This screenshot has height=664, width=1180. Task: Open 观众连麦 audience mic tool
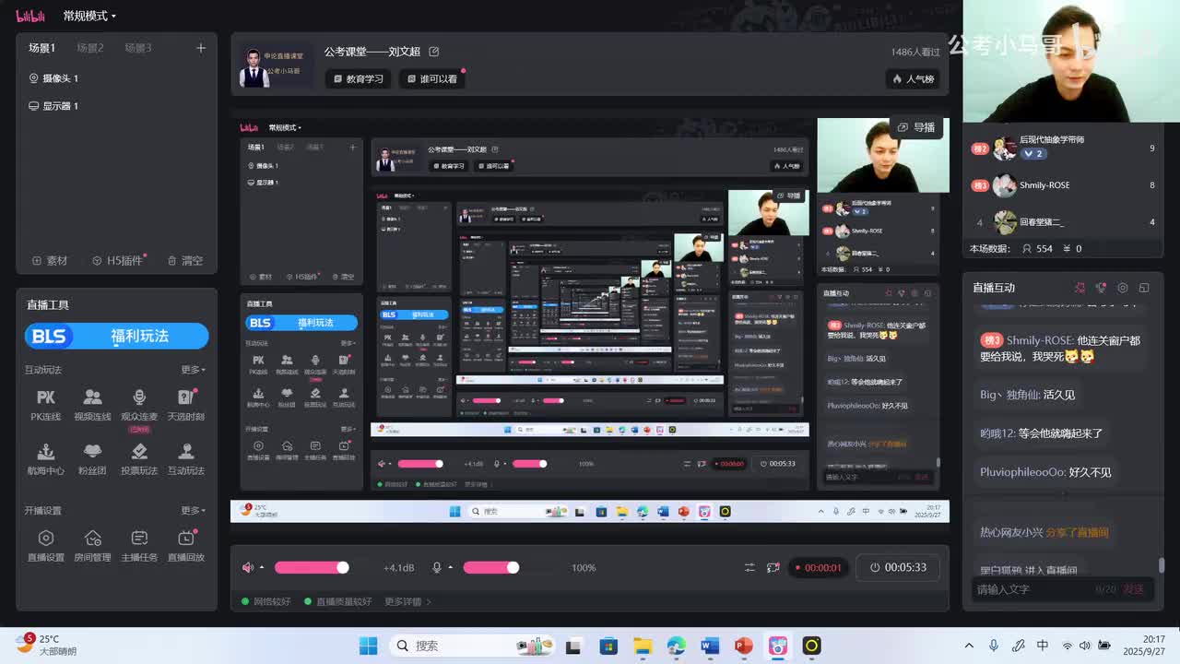pos(139,405)
